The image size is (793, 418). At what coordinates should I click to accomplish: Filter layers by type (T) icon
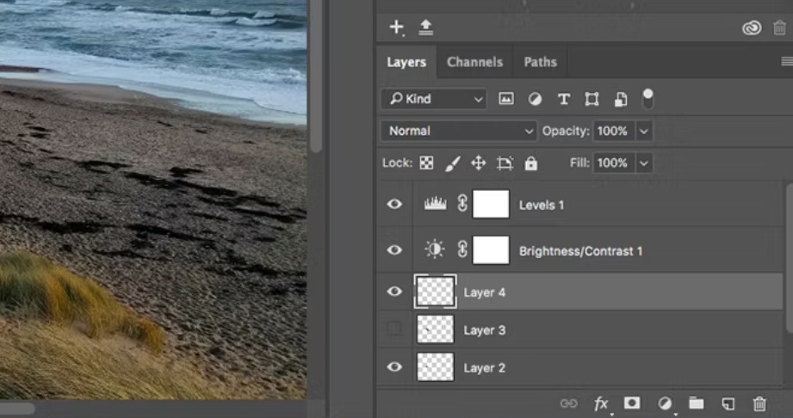563,99
